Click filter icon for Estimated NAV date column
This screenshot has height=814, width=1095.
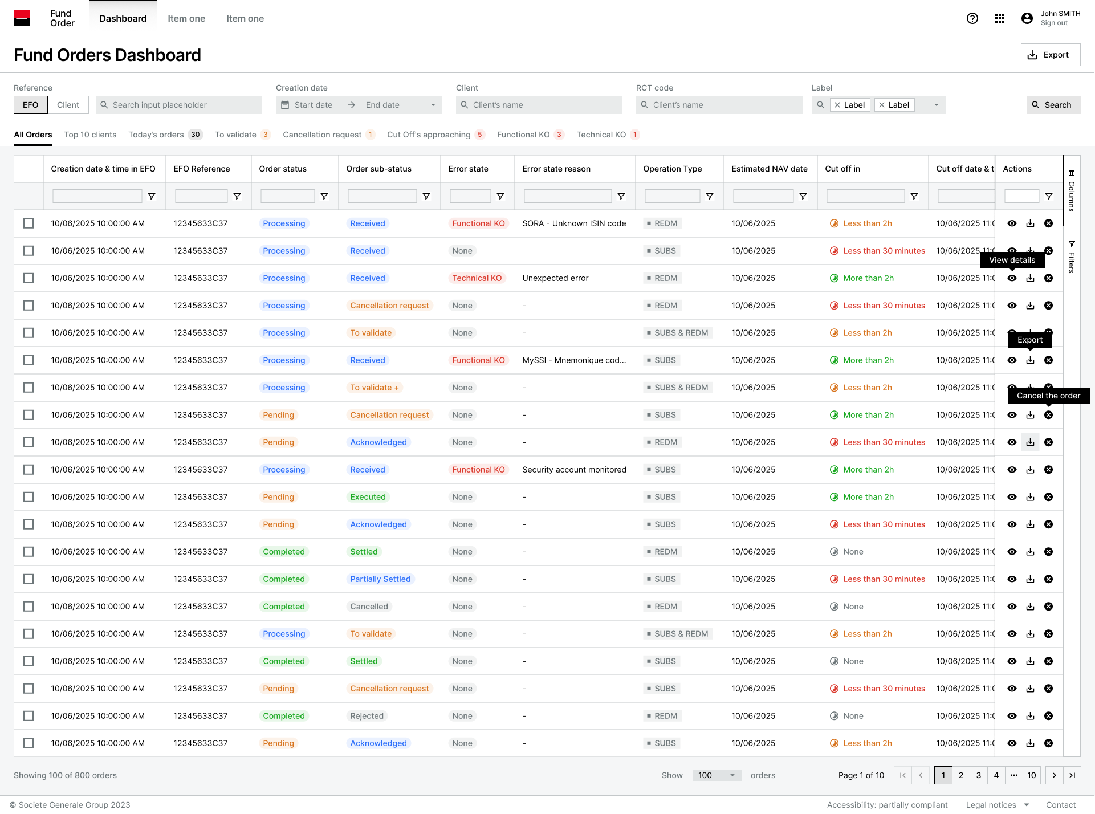[803, 196]
